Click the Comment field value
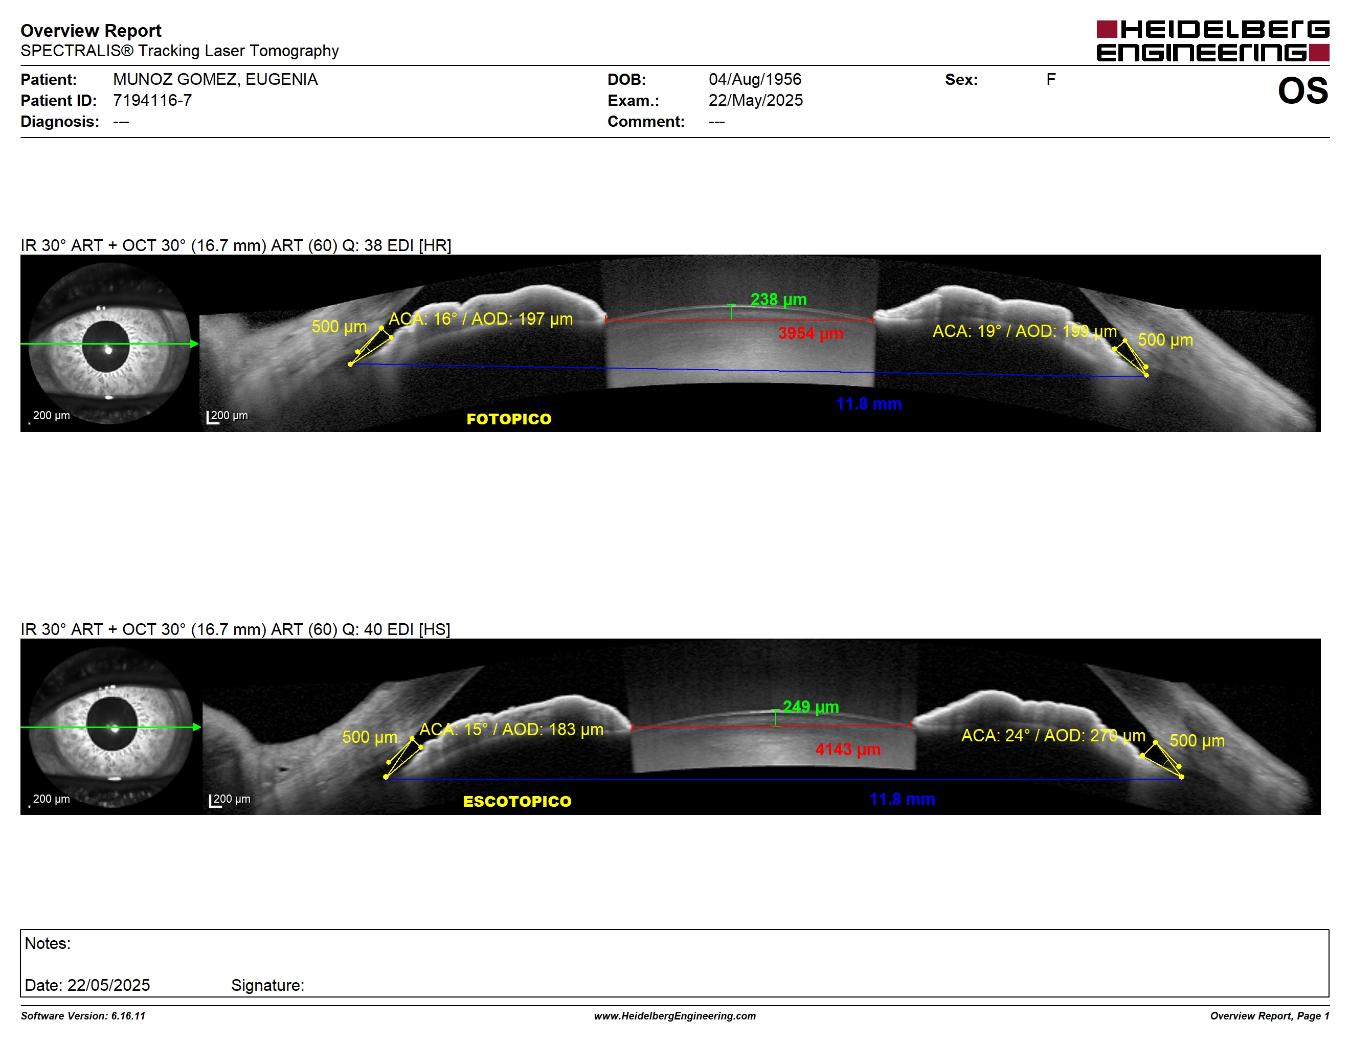The height and width of the screenshot is (1043, 1350). (716, 122)
